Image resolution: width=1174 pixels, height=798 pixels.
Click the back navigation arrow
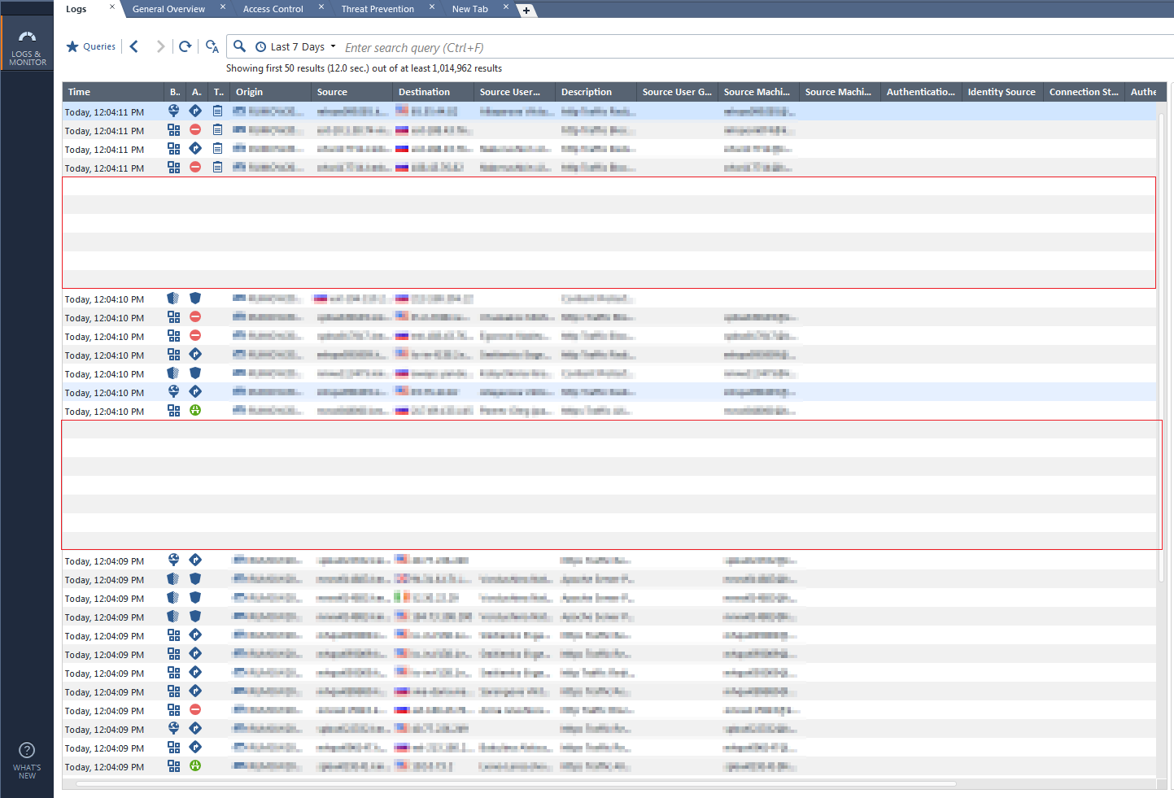[x=133, y=46]
